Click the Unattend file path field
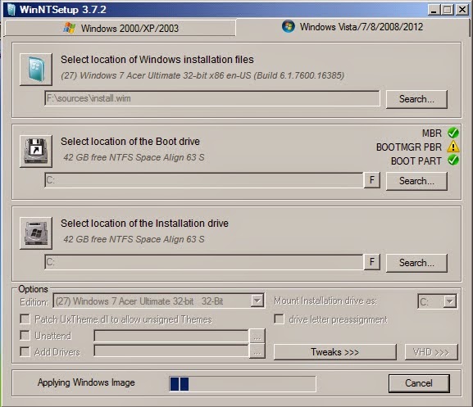This screenshot has height=407, width=473. [171, 336]
